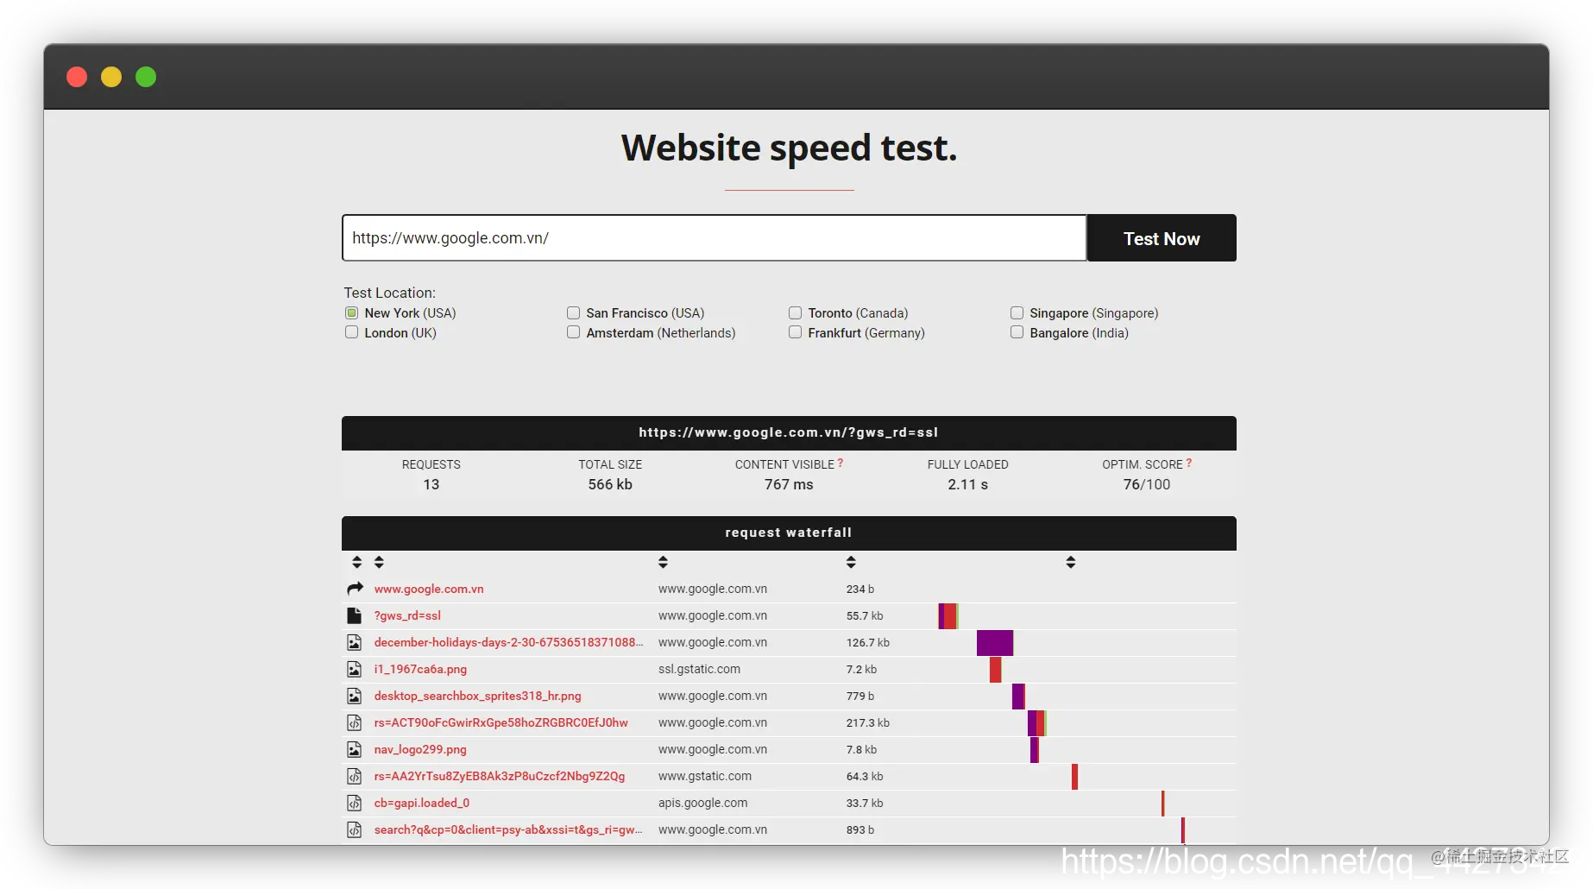The image size is (1593, 889).
Task: Click the purple waterfall bar for december-holidays image
Action: (x=995, y=643)
